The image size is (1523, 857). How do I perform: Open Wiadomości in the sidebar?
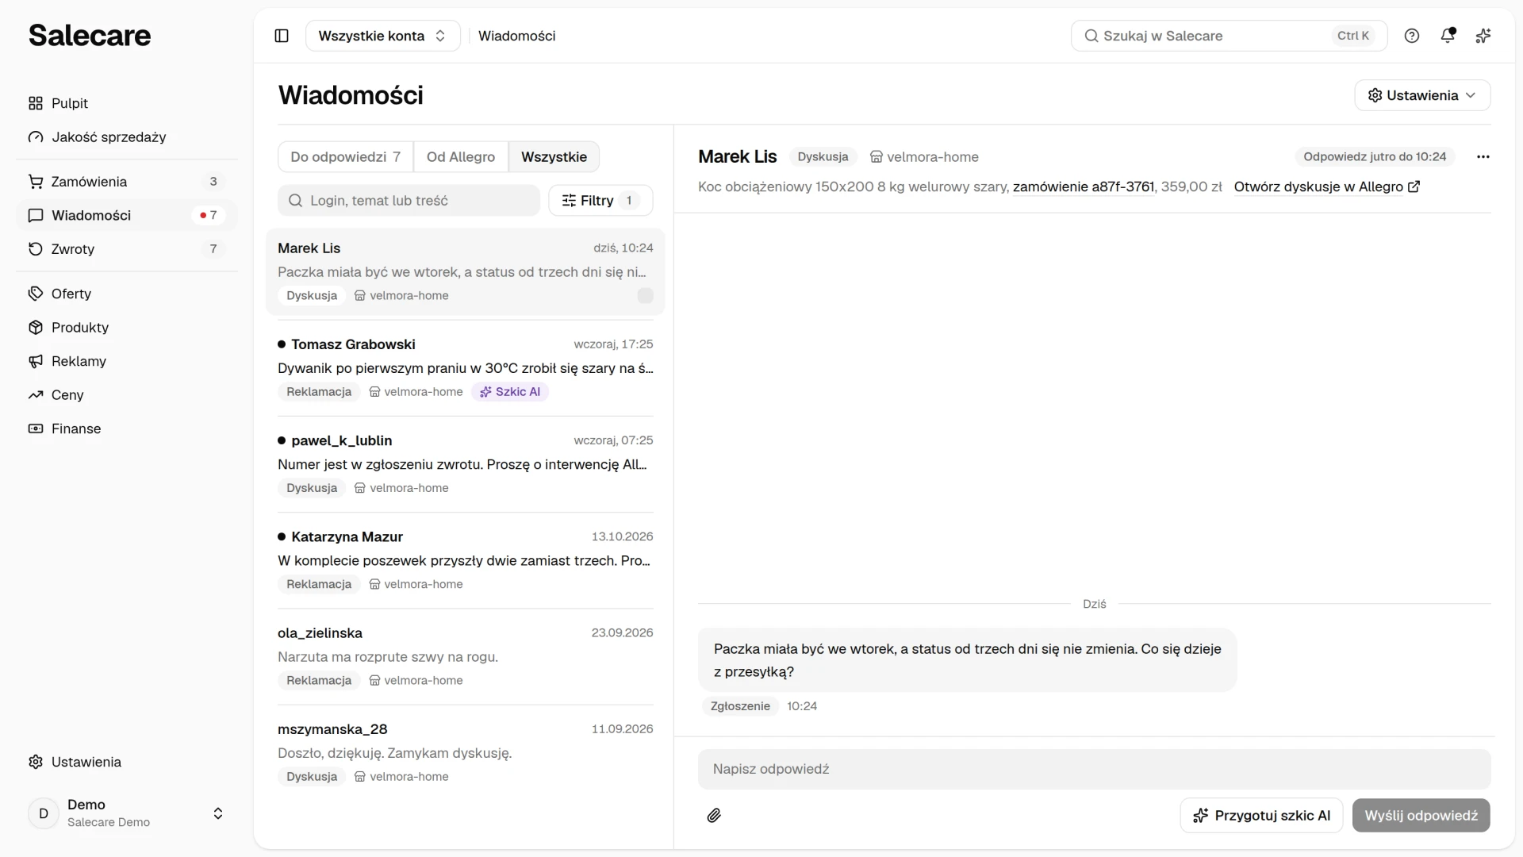click(x=127, y=215)
